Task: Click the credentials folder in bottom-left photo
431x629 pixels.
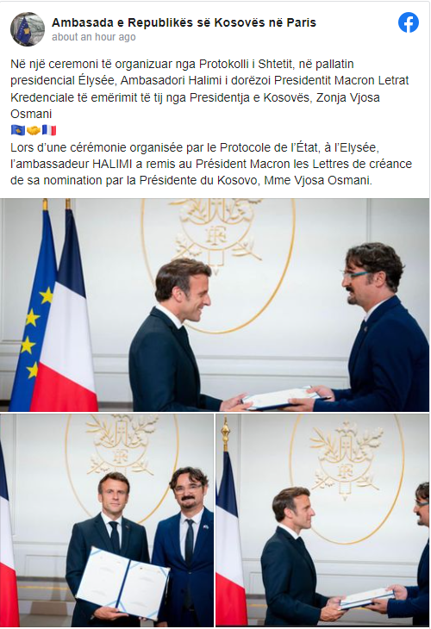Action: point(122,578)
